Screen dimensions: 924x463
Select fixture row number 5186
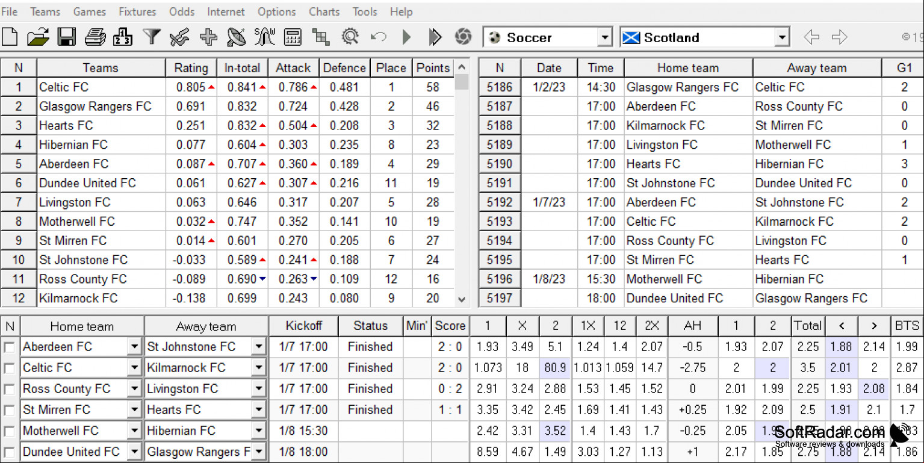pyautogui.click(x=500, y=87)
